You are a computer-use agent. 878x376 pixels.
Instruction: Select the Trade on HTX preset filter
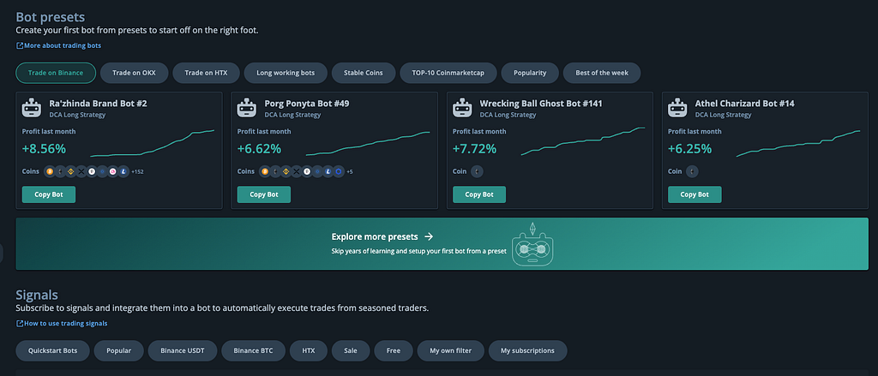(207, 73)
